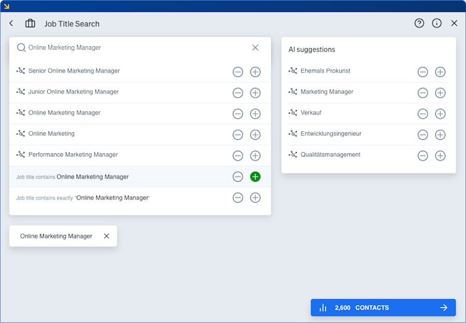Screen dimensions: 466x323
Task: Clear the search field using the X icon
Action: coord(255,47)
